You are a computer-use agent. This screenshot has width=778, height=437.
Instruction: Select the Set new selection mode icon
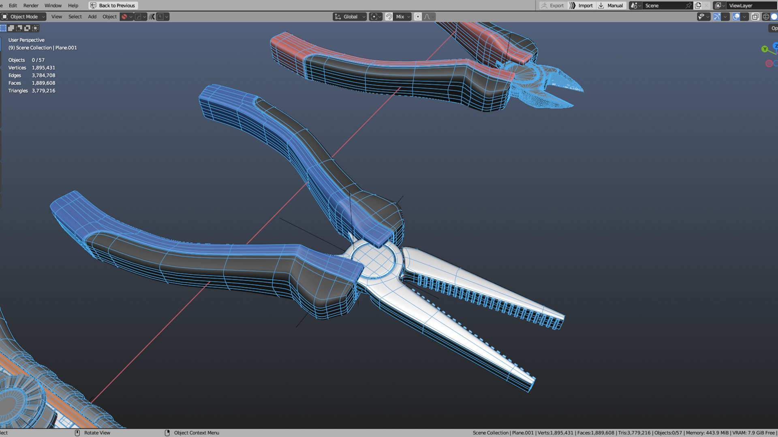click(x=3, y=28)
